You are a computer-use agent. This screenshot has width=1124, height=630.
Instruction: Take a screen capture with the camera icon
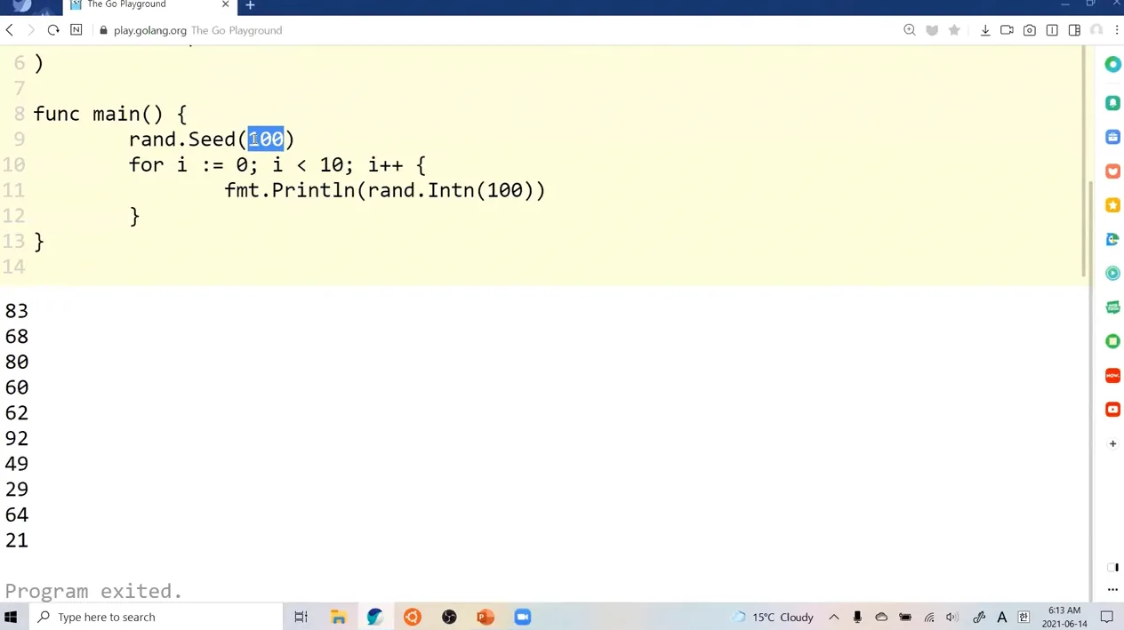point(1030,30)
